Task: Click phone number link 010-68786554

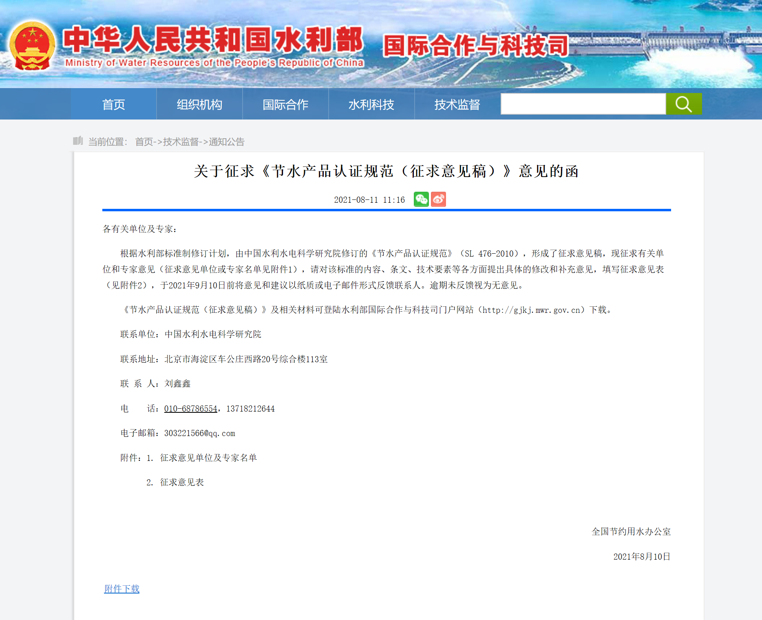Action: click(190, 408)
